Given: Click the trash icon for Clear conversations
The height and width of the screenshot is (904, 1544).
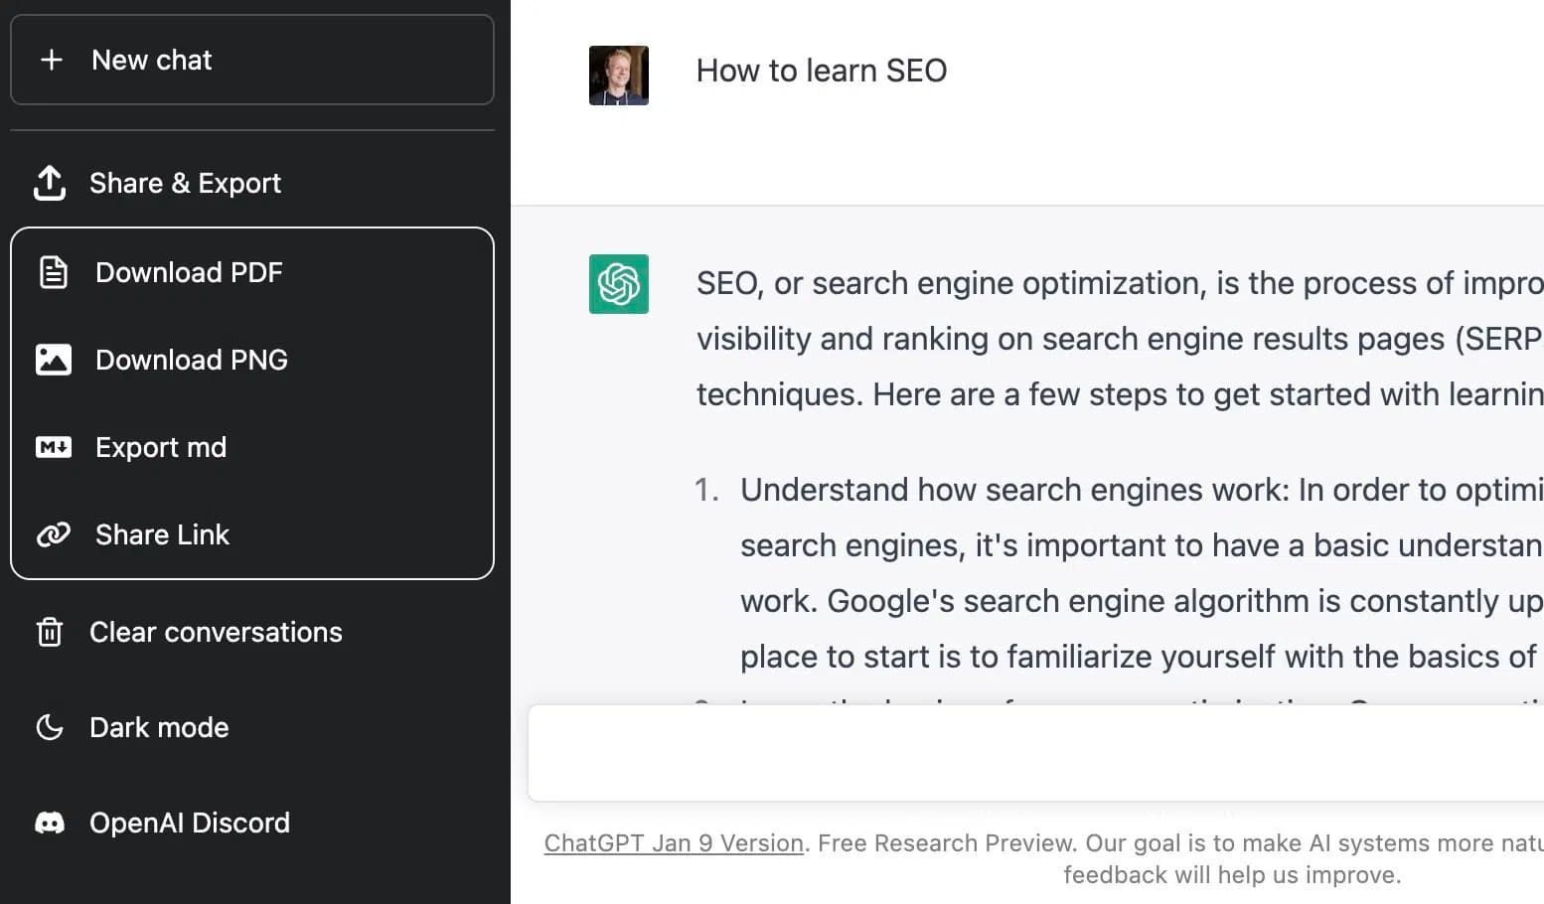Looking at the screenshot, I should pos(49,632).
